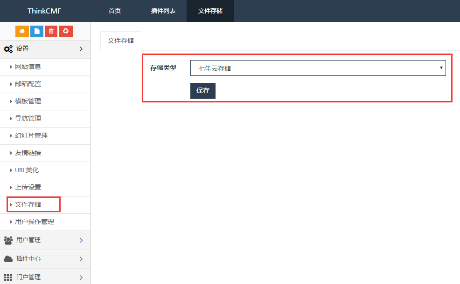The width and height of the screenshot is (460, 284).
Task: Click the cloud icon beside 插件中心
Action: click(x=8, y=259)
